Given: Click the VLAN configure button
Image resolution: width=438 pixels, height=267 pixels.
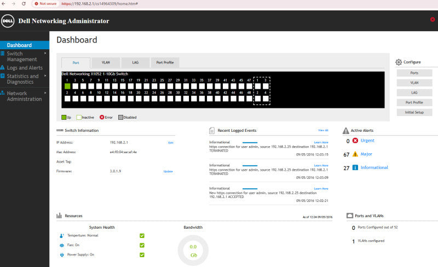Looking at the screenshot, I should [414, 83].
